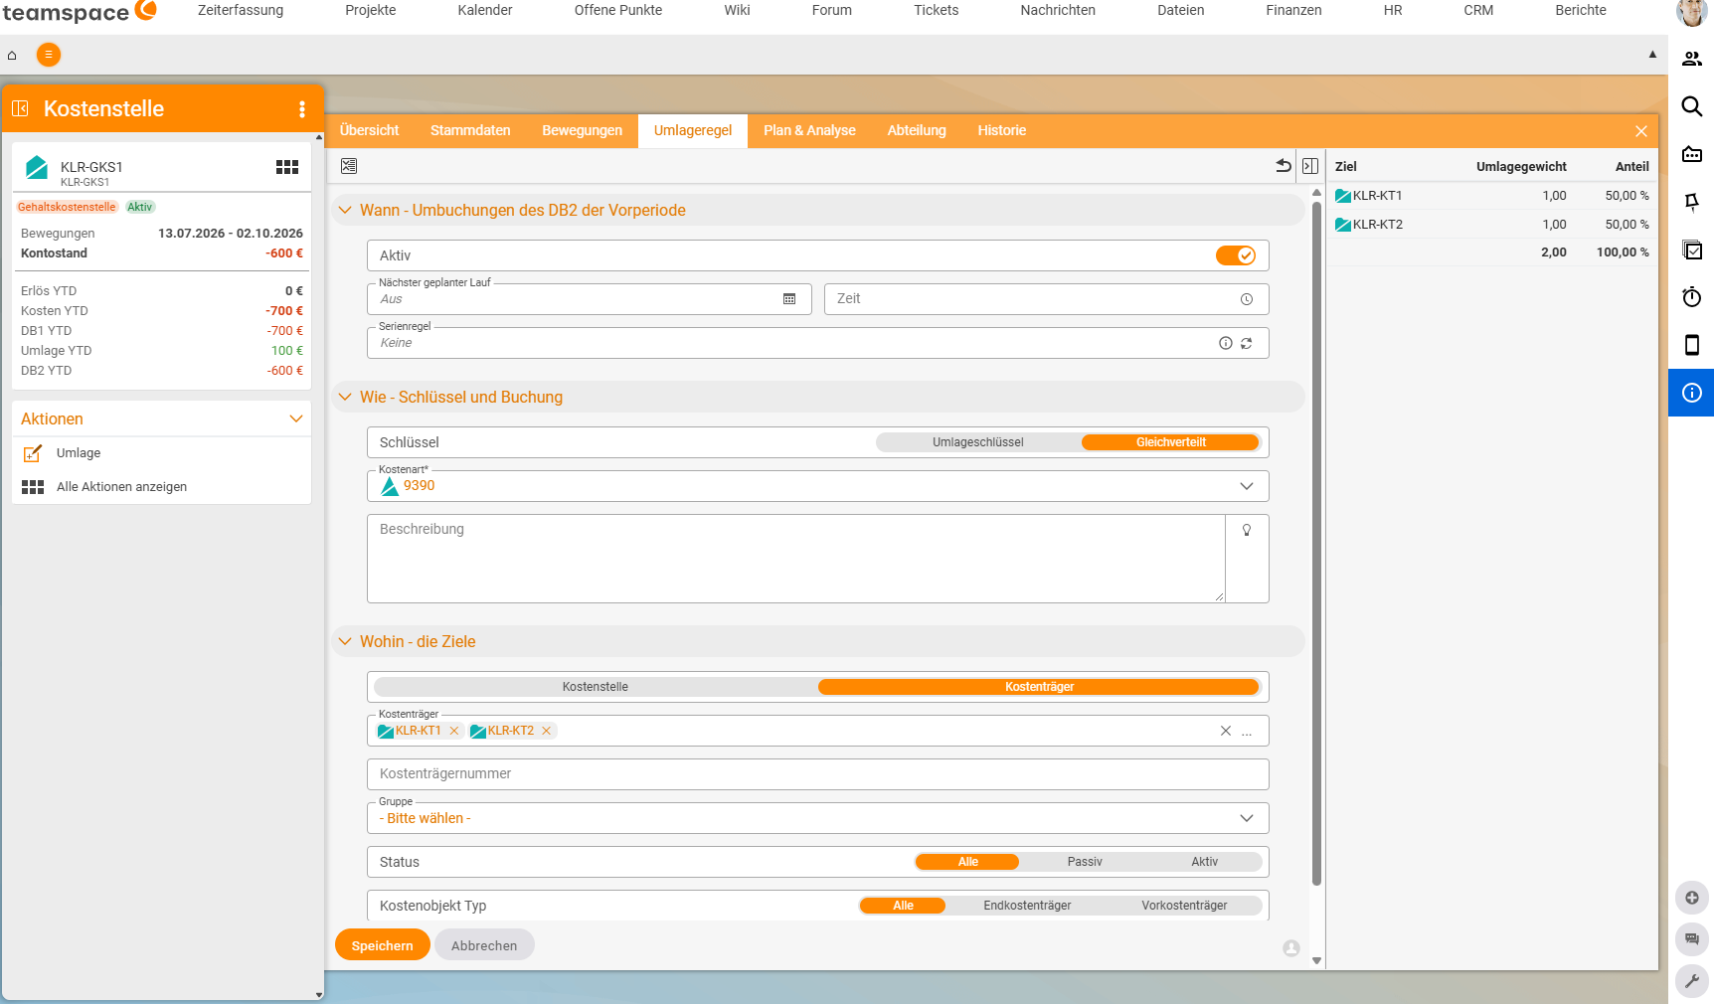Click the pin icon in right sidebar
Screen dimensions: 1714x1004
1692,202
